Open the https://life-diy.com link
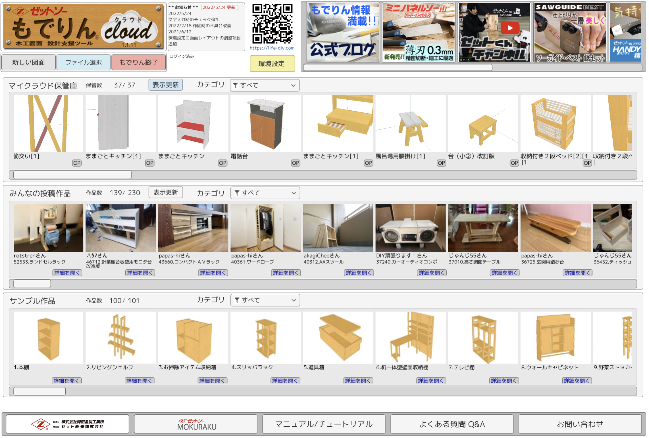 (272, 48)
